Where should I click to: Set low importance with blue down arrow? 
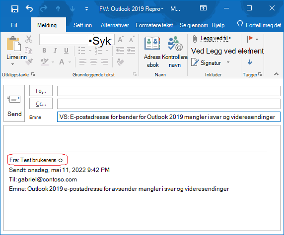(x=250, y=62)
